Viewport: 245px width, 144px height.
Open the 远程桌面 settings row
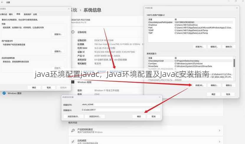pyautogui.click(x=146, y=141)
